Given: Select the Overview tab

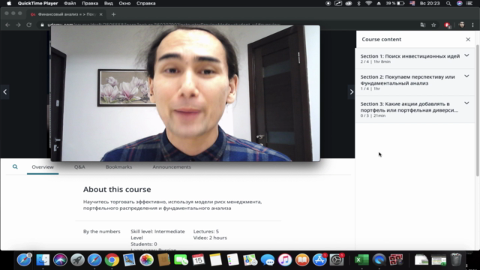Looking at the screenshot, I should pos(43,166).
